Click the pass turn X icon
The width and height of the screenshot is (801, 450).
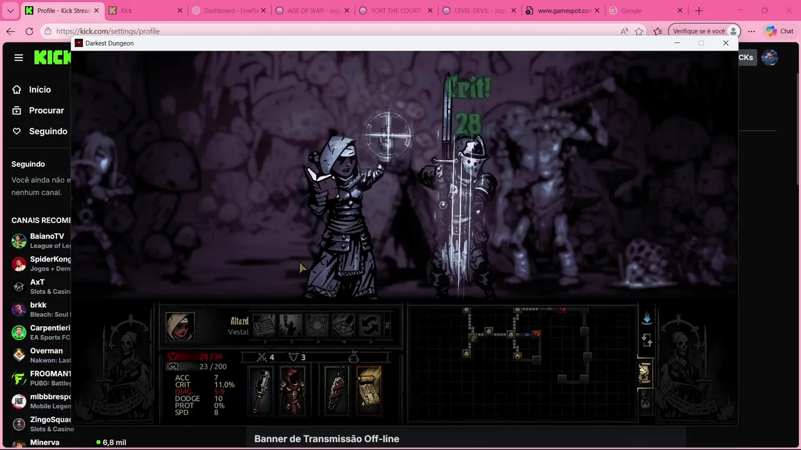point(387,326)
